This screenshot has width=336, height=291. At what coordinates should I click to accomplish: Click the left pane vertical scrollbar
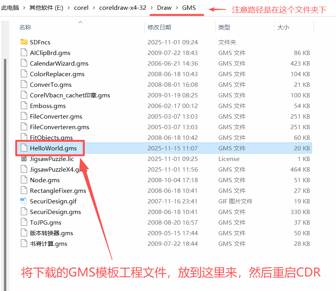pos(5,157)
